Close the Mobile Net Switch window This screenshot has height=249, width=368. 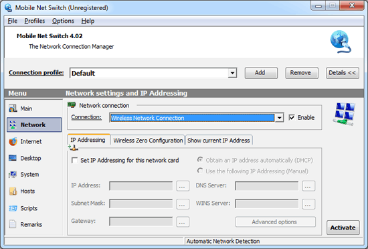pyautogui.click(x=352, y=5)
